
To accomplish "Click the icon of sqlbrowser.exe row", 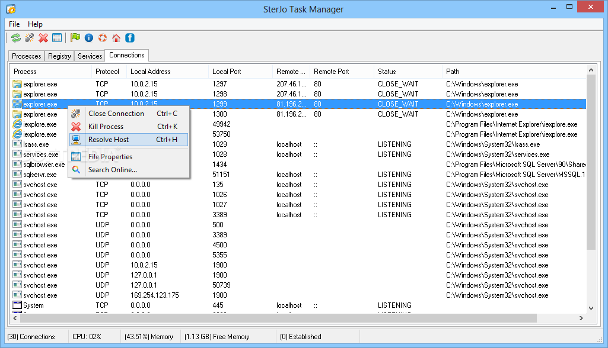I will point(17,164).
